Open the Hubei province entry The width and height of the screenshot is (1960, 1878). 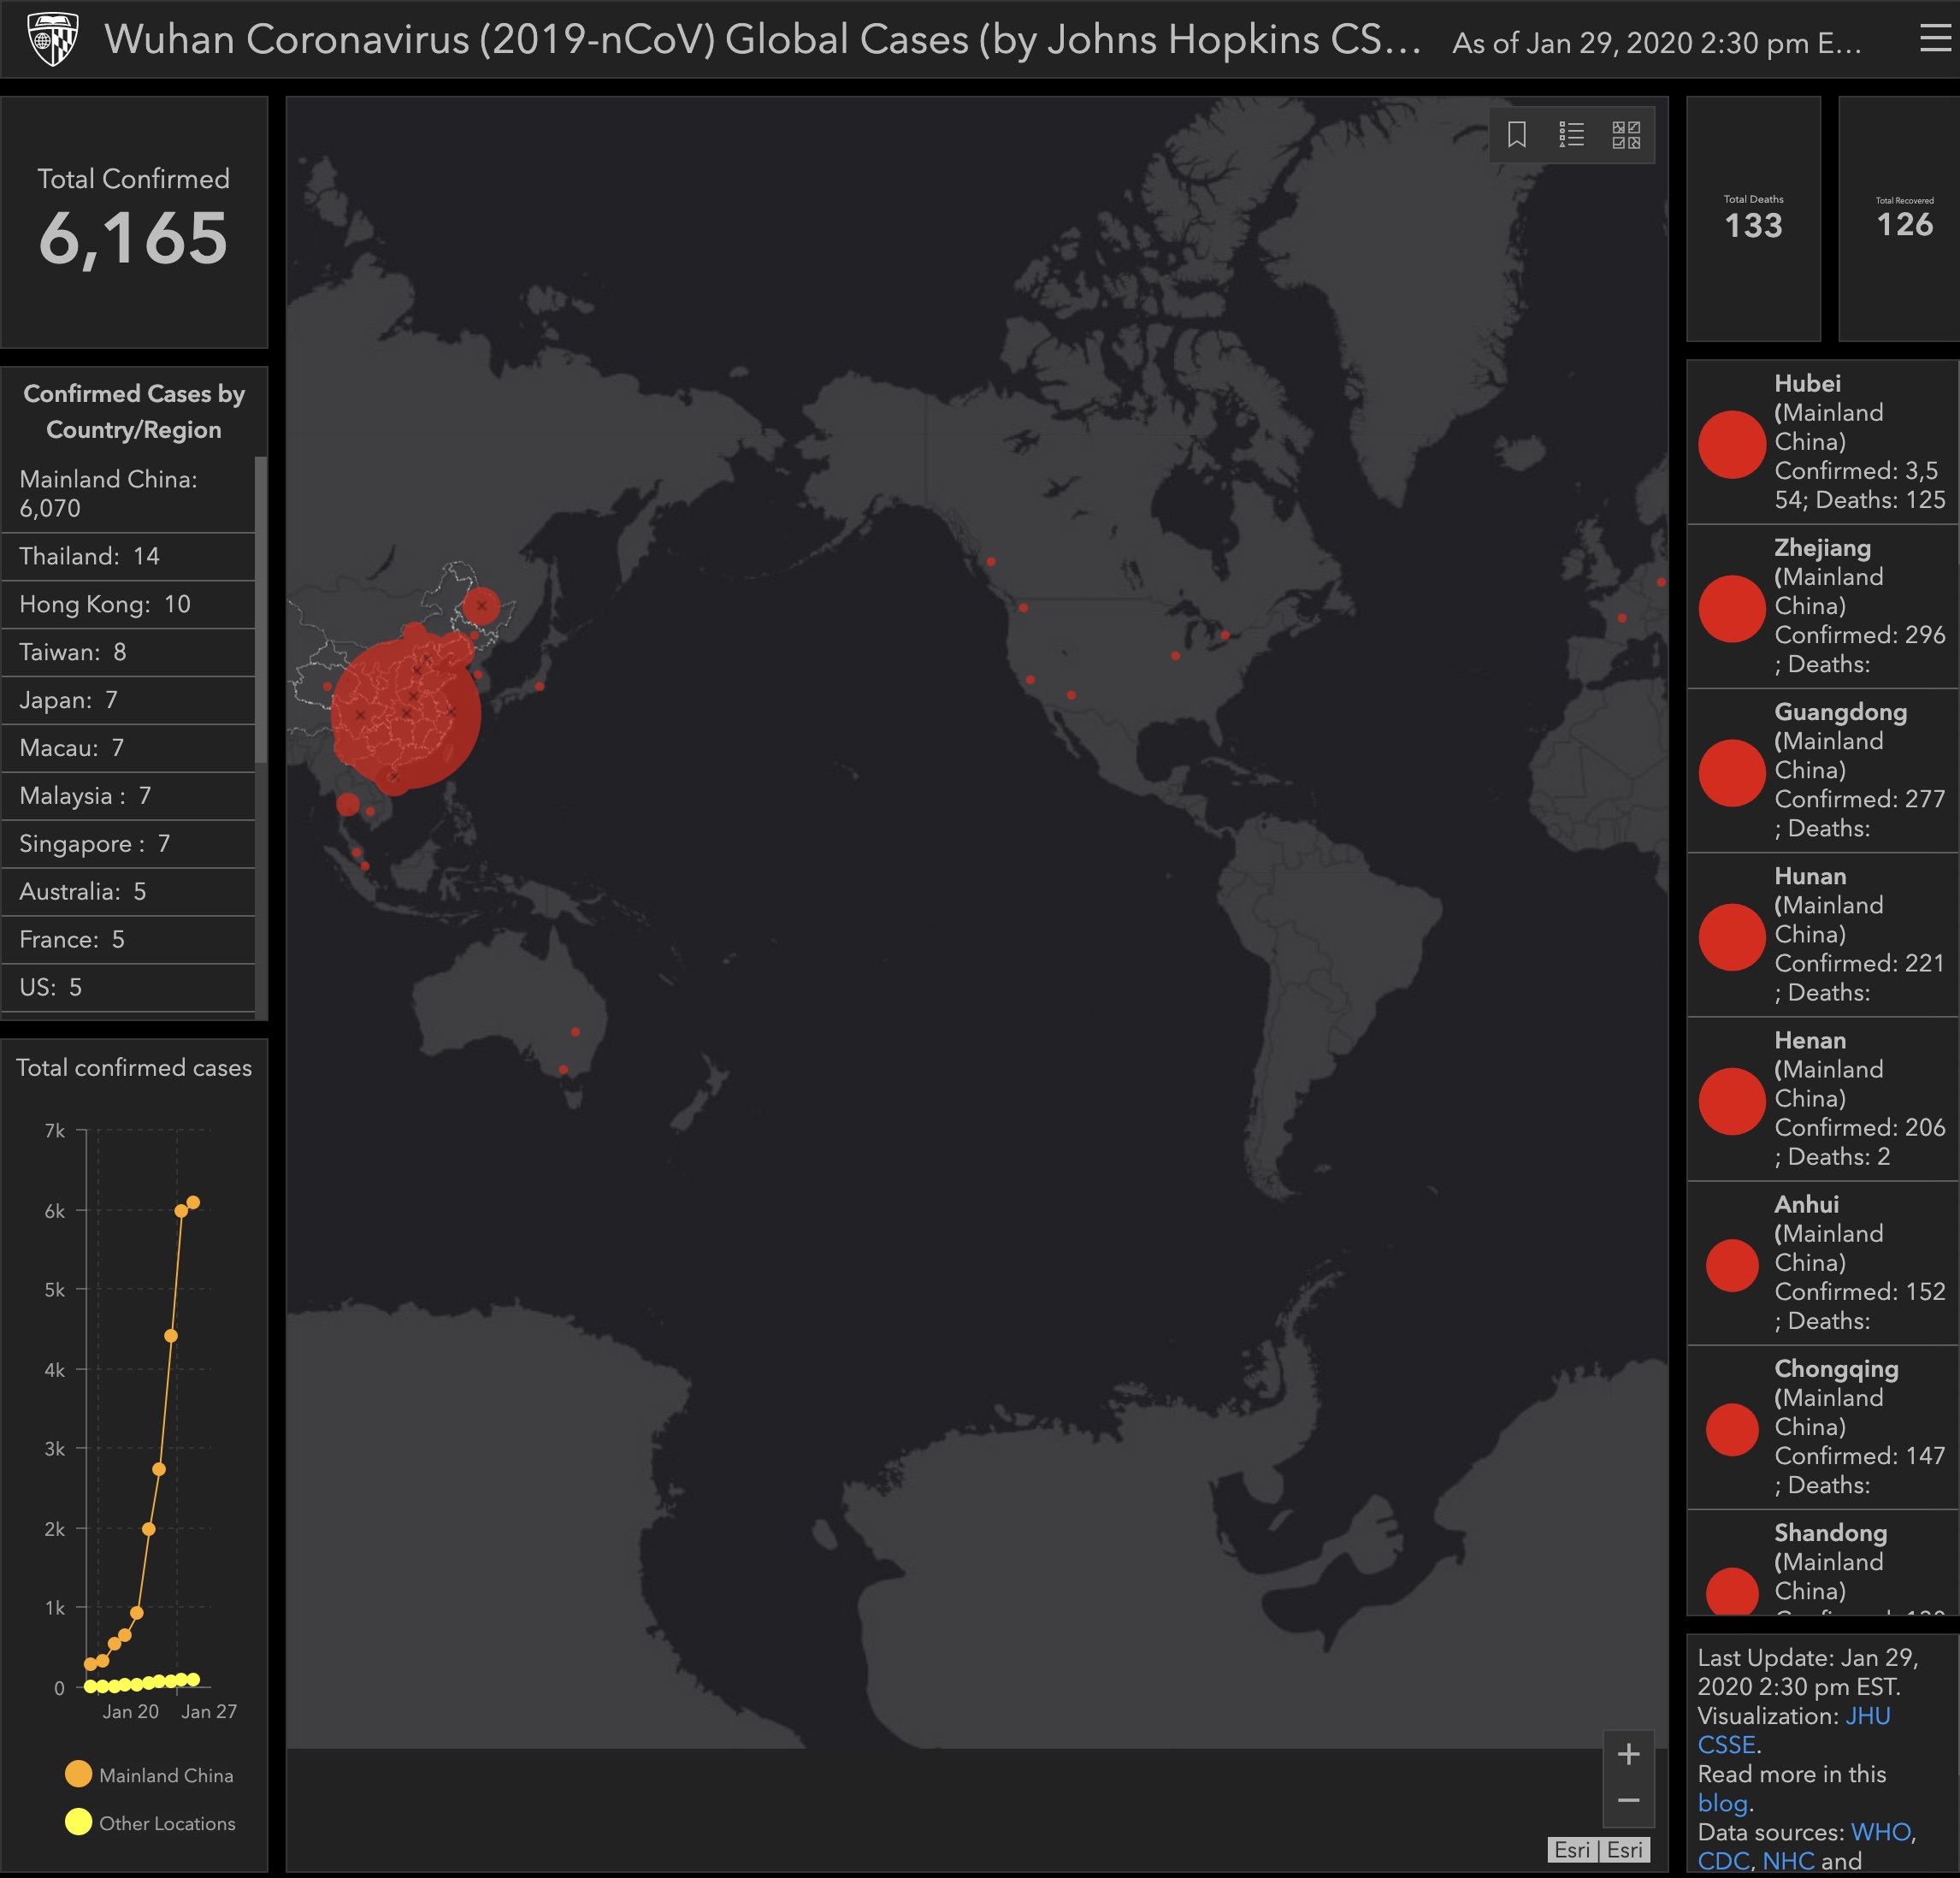tap(1822, 442)
